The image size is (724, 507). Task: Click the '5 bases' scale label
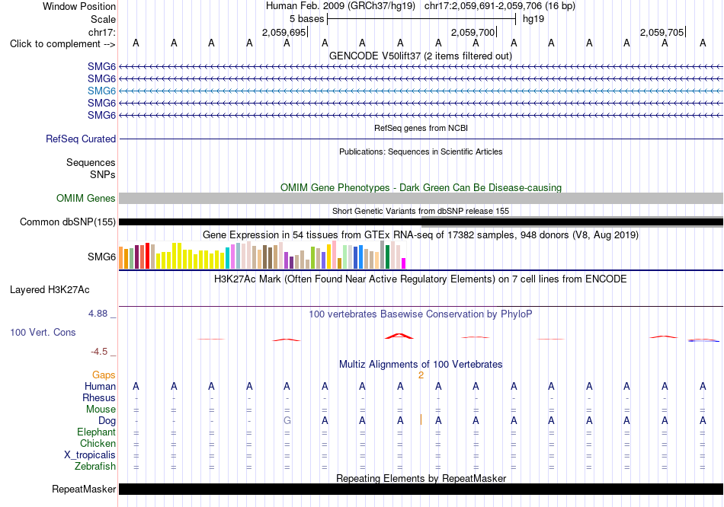(307, 19)
